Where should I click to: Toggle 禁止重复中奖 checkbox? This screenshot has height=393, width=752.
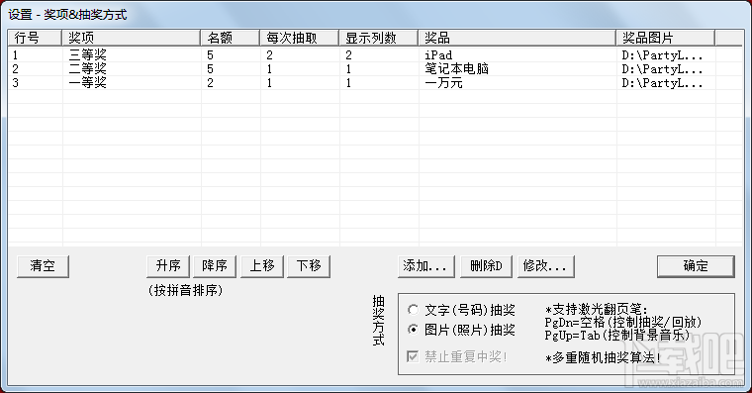457,356
